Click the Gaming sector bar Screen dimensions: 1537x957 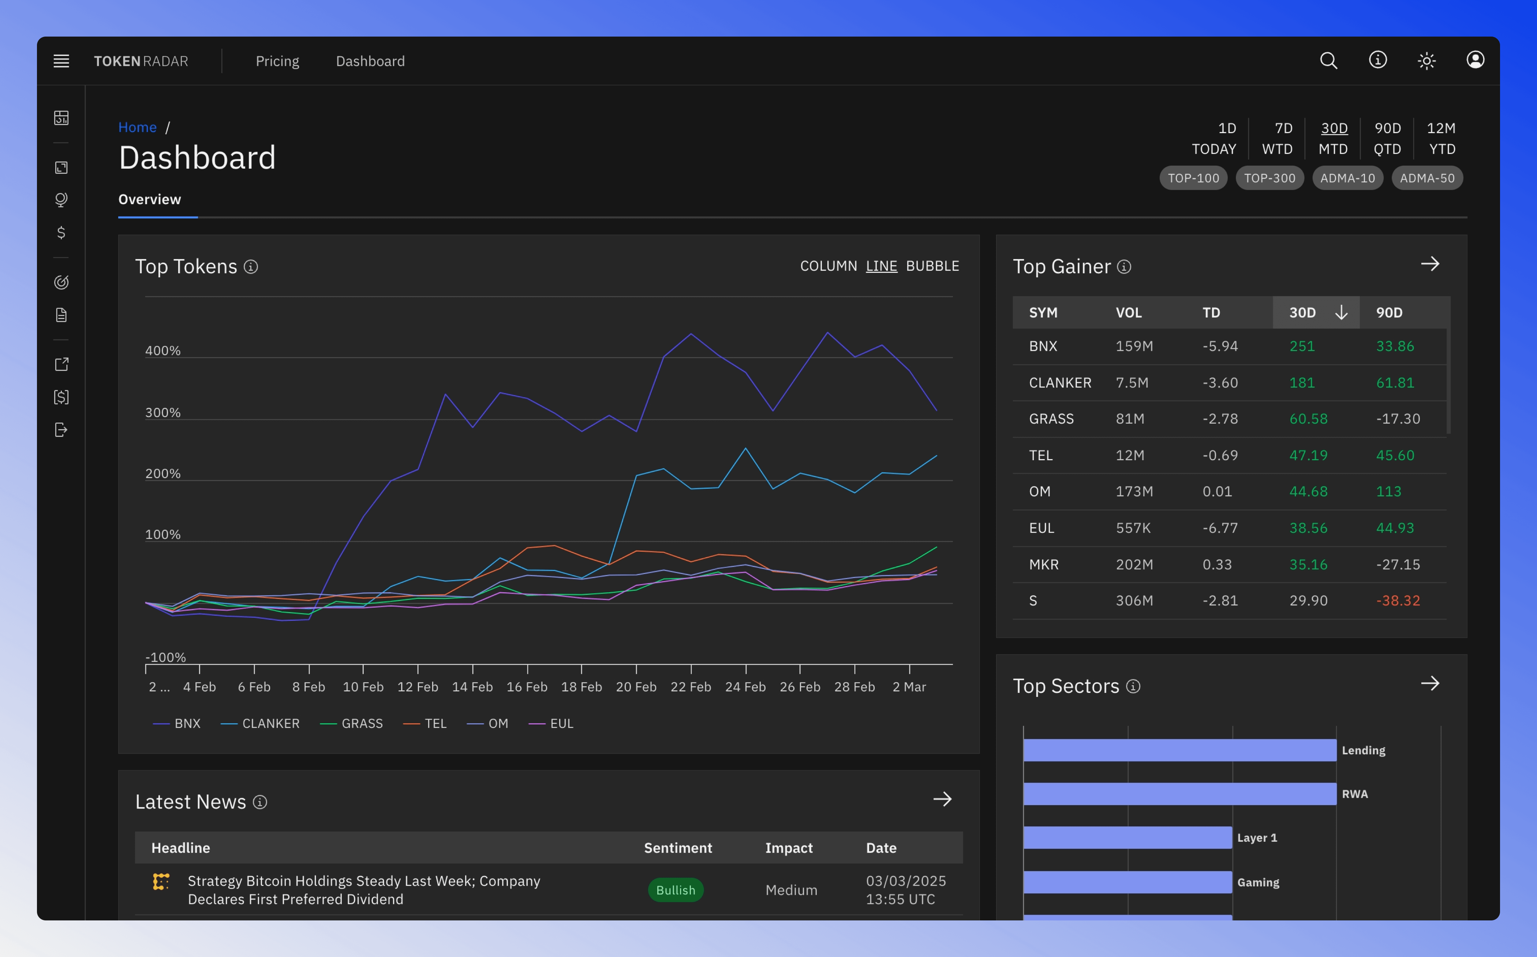(1127, 882)
